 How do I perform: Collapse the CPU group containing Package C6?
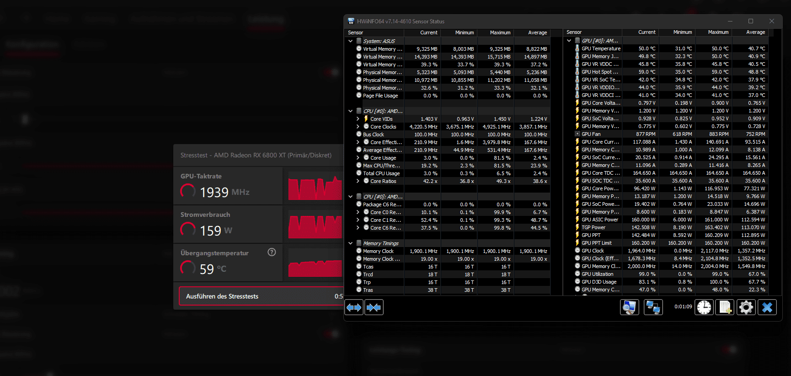pos(351,197)
